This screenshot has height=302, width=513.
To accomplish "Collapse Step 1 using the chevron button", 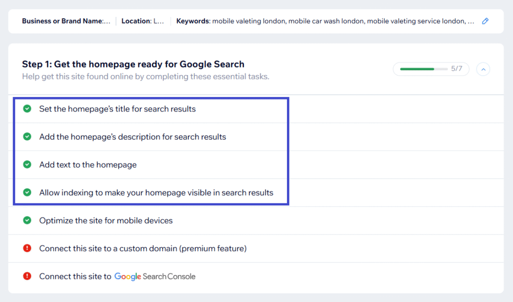I will pos(483,69).
